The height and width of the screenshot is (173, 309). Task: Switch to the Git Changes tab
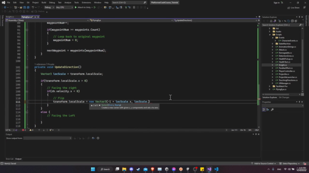click(x=284, y=98)
